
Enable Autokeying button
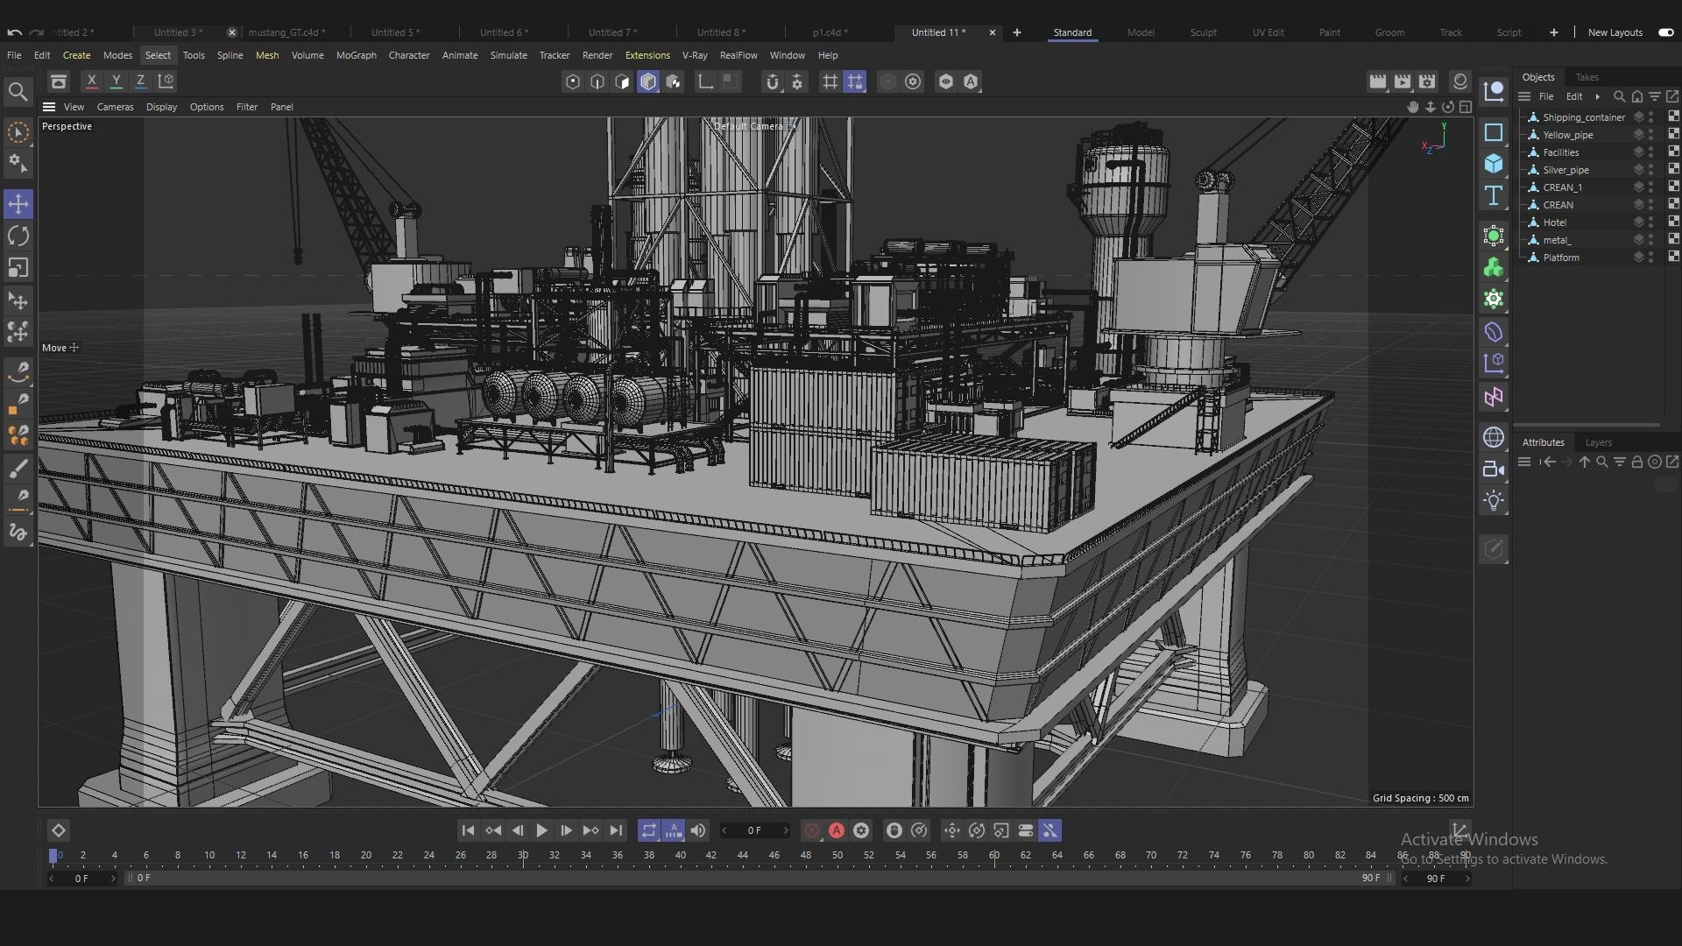pos(837,830)
